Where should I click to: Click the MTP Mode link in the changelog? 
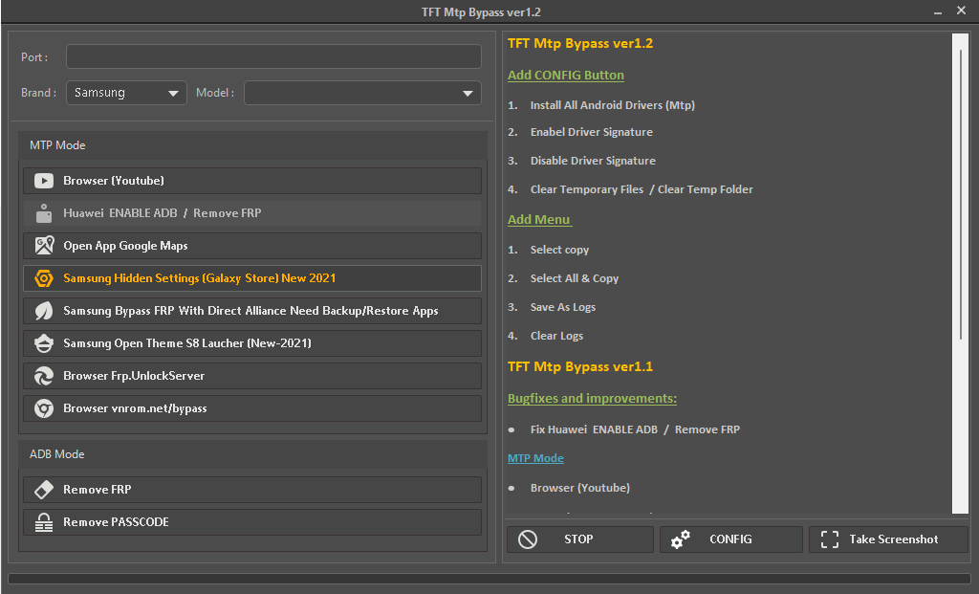click(x=535, y=458)
